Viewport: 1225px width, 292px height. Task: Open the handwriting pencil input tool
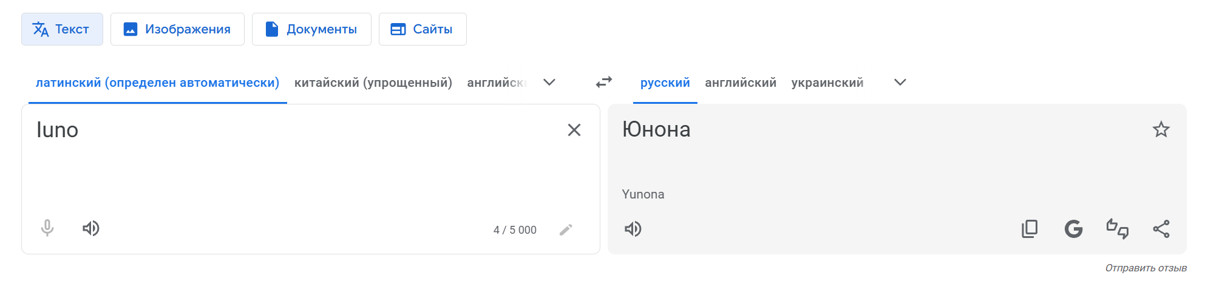click(566, 229)
